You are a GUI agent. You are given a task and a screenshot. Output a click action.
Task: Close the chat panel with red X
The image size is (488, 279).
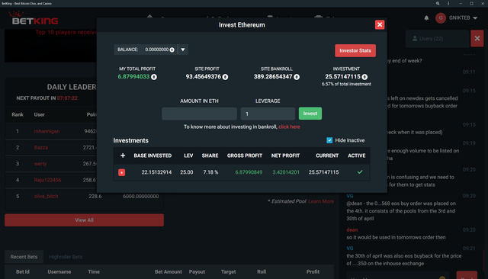[x=477, y=39]
